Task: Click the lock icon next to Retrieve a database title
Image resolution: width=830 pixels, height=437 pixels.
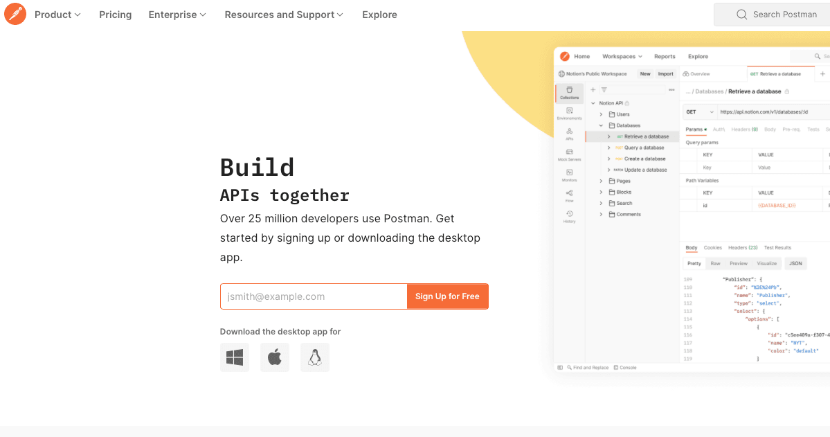Action: coord(787,91)
